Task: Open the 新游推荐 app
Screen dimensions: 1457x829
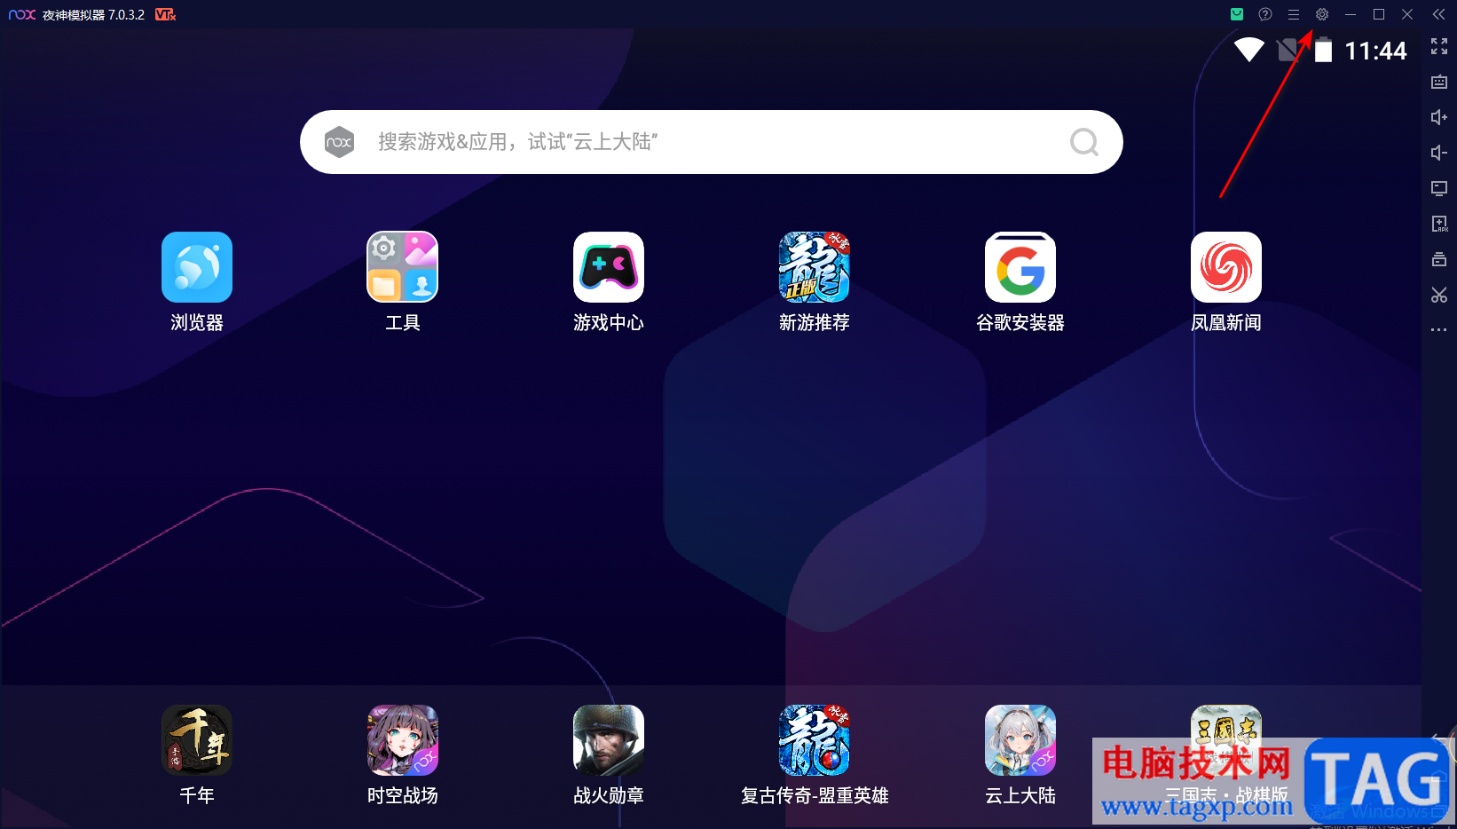Action: click(815, 282)
